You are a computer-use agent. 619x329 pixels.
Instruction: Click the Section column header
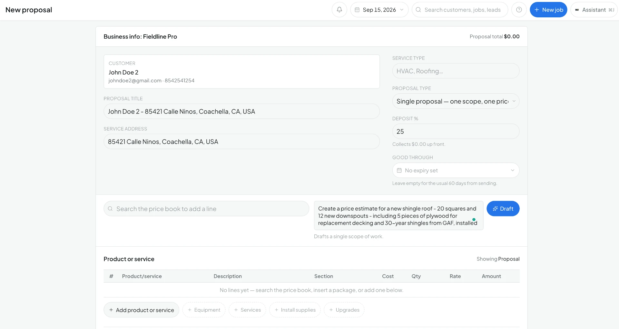tap(324, 276)
